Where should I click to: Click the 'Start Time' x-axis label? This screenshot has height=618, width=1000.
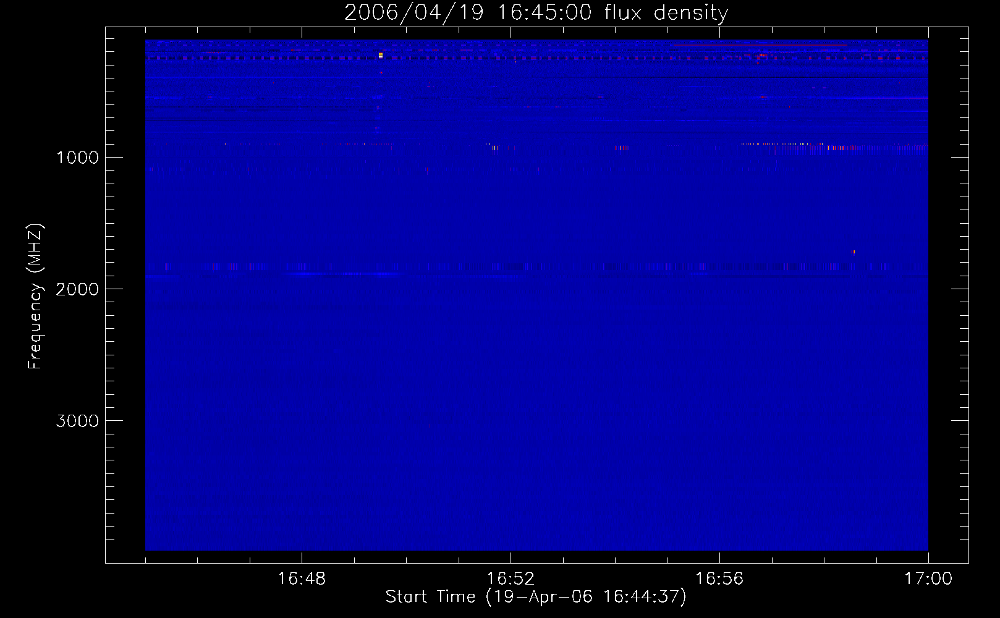click(x=536, y=597)
